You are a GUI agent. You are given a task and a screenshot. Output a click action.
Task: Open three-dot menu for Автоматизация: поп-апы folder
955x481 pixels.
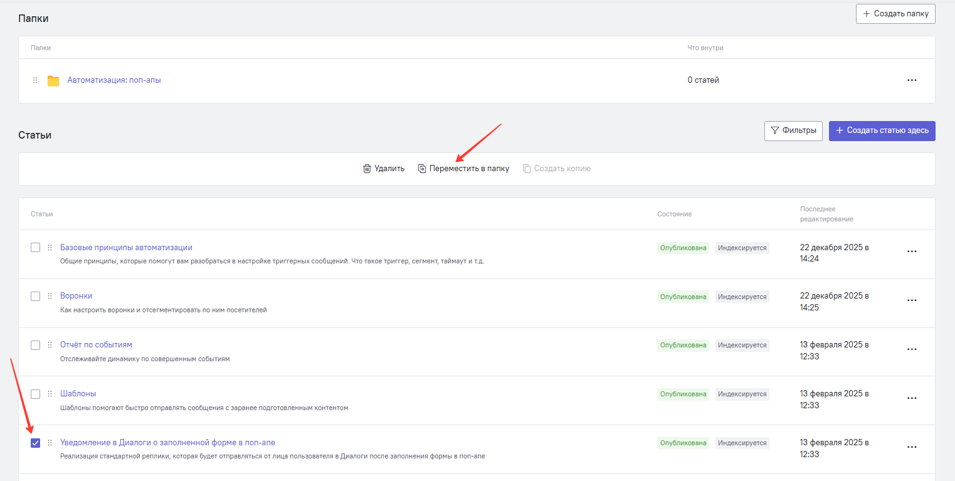[x=912, y=80]
